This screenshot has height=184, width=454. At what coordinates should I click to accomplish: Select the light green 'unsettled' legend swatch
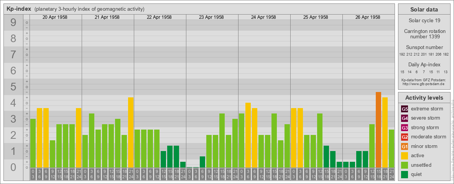tap(405, 165)
